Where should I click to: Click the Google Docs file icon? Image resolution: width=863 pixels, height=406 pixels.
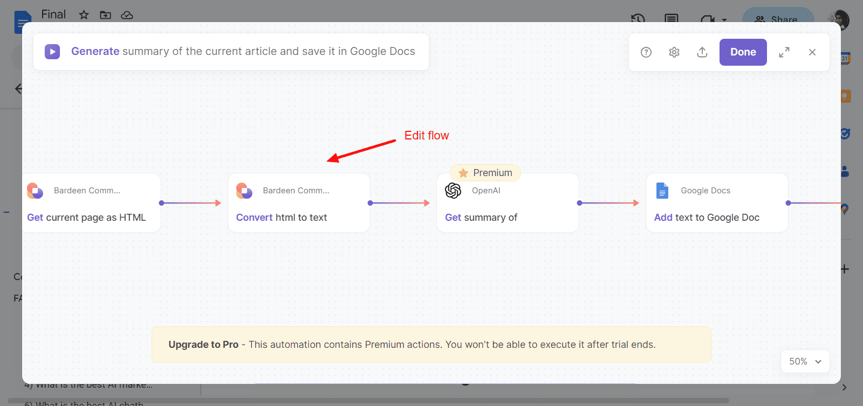tap(662, 191)
